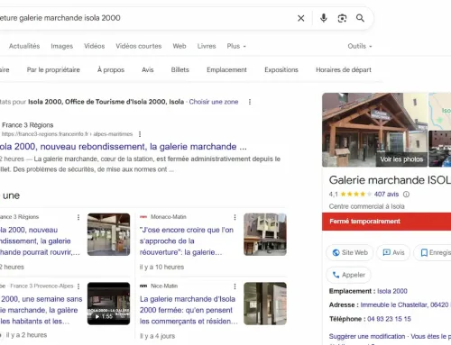Click the red 'Fermé temporairement' banner
Viewport: 451px width, 345px height.
(x=386, y=222)
